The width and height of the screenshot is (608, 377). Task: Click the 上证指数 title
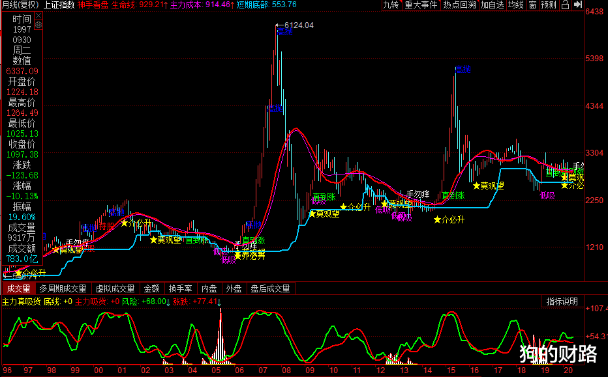click(59, 5)
